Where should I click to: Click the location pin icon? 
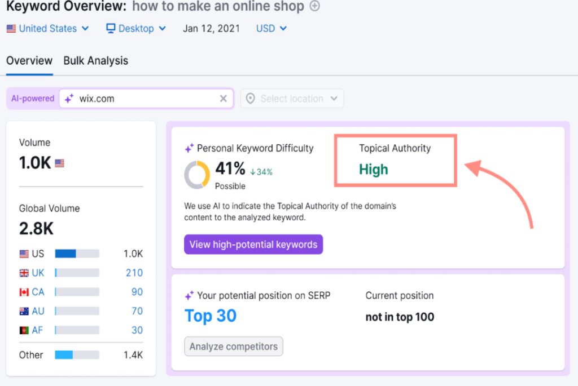click(250, 99)
